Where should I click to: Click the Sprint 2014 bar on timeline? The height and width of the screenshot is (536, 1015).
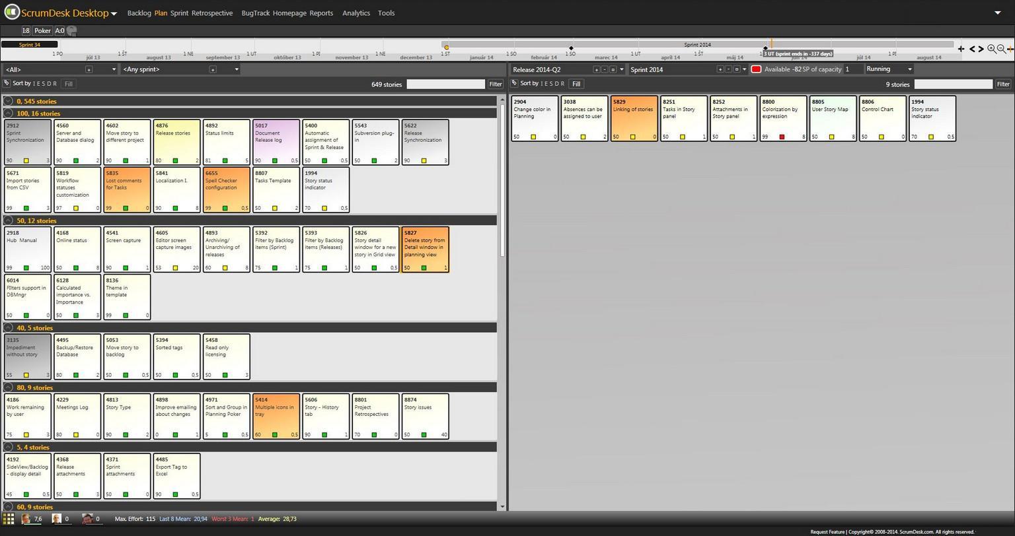pos(697,45)
